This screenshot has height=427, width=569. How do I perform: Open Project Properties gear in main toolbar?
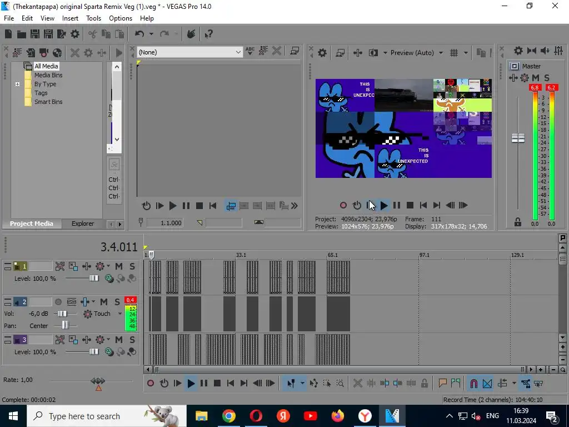pyautogui.click(x=75, y=34)
